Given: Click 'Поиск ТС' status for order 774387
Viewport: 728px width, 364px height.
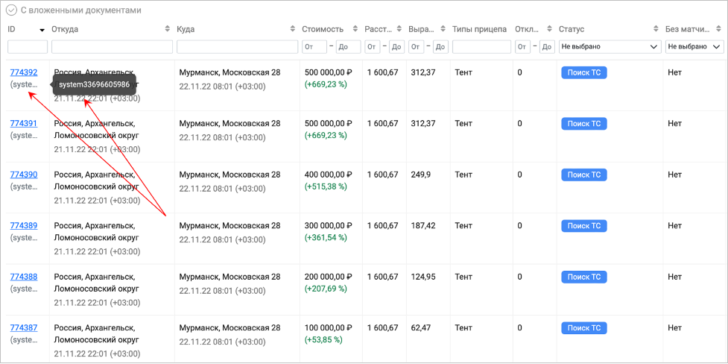Looking at the screenshot, I should (x=584, y=328).
